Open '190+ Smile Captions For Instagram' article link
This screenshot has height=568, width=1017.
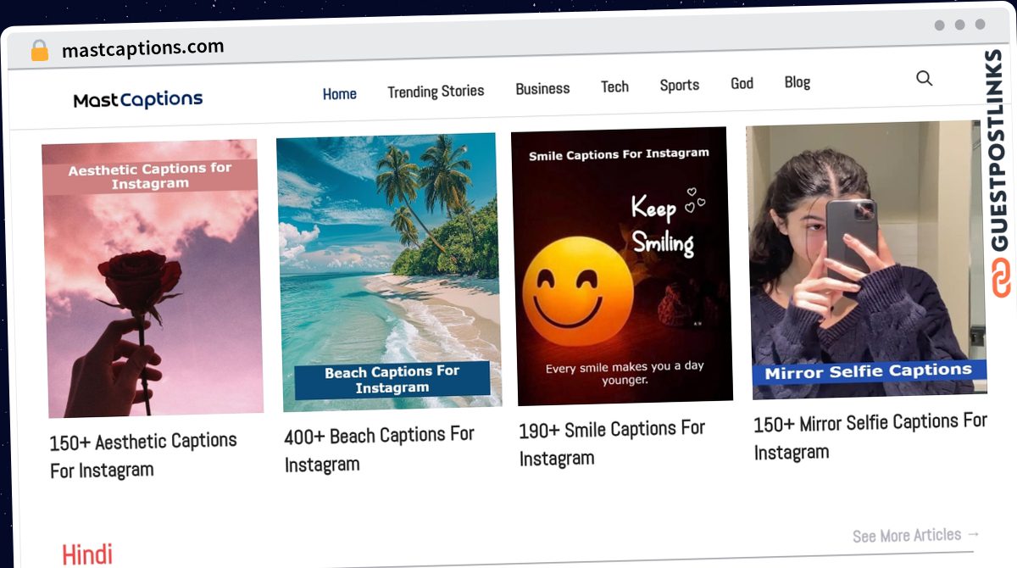[612, 443]
